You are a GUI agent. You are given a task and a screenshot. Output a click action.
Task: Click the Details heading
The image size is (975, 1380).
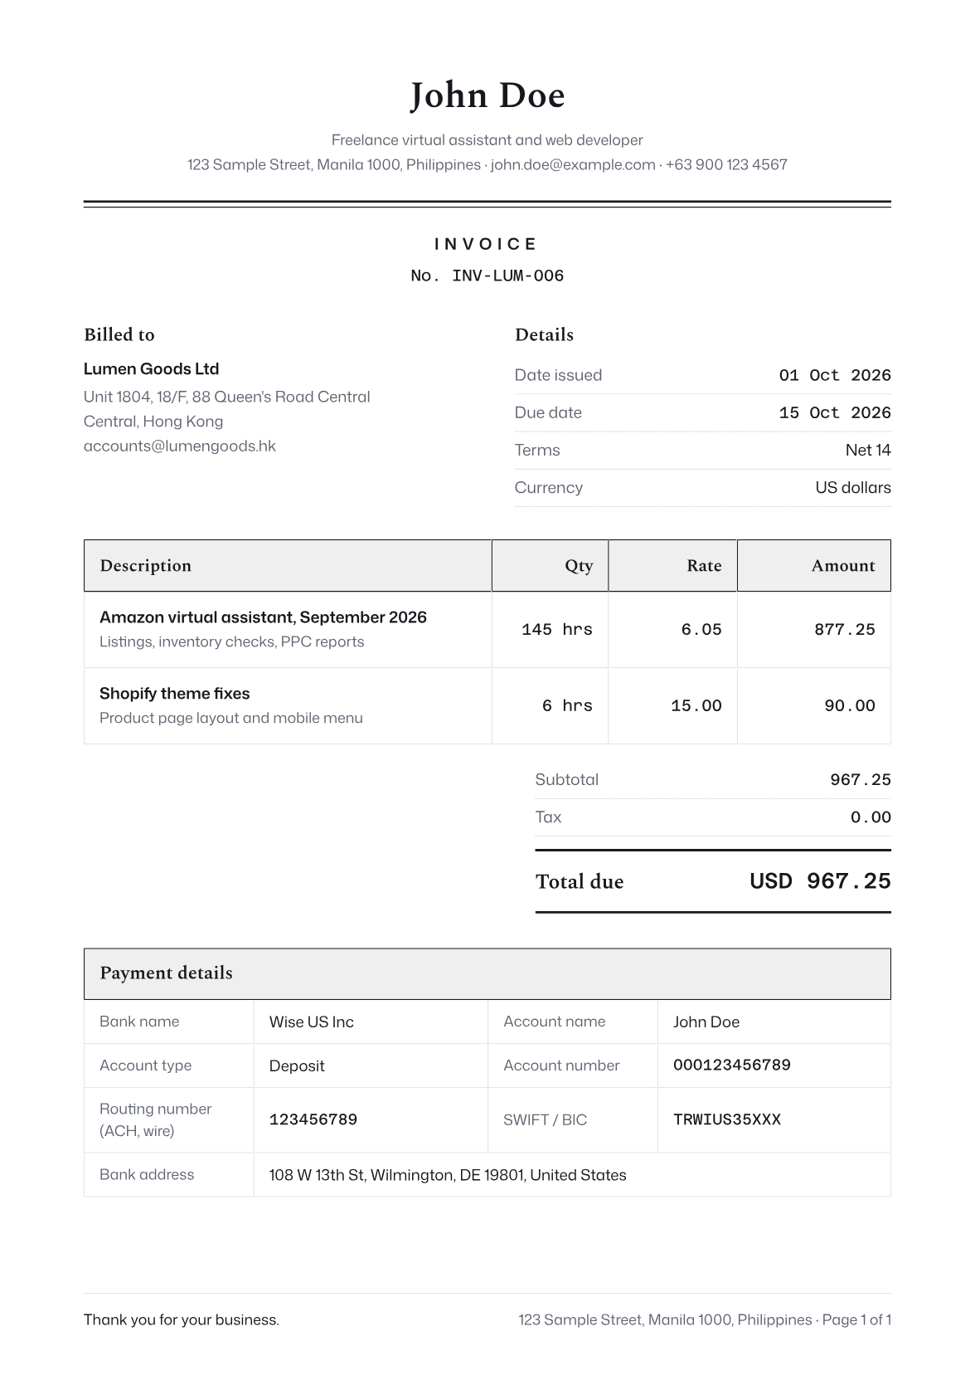544,334
